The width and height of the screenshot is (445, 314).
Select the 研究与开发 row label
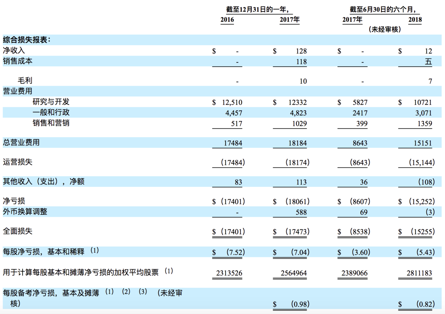click(x=51, y=102)
